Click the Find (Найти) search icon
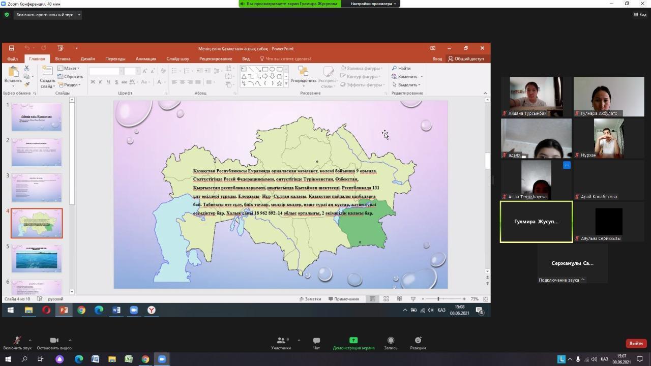Screen dimensions: 651x366 [x=394, y=68]
